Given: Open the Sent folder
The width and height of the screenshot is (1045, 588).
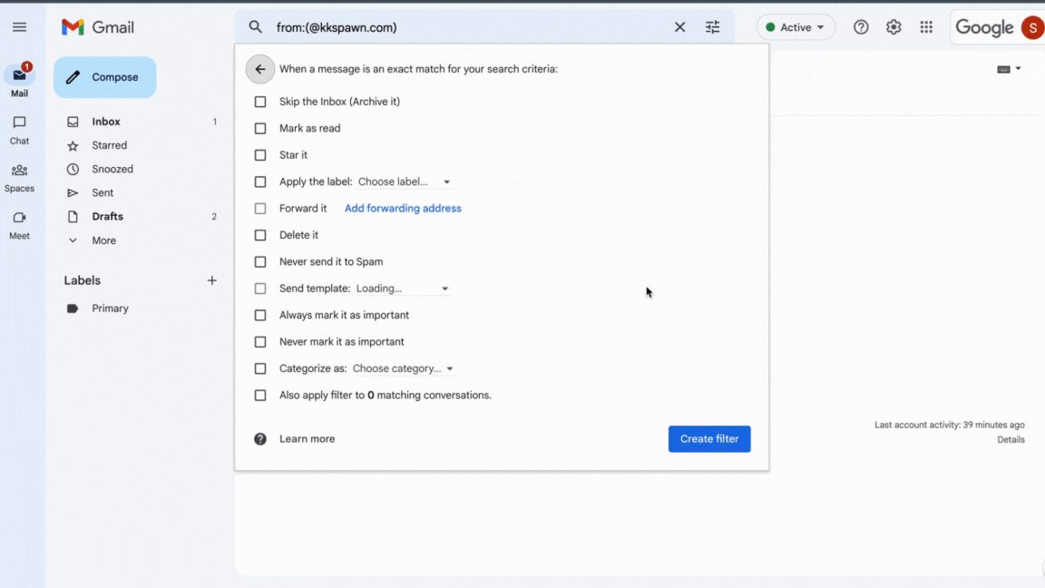Looking at the screenshot, I should [103, 192].
